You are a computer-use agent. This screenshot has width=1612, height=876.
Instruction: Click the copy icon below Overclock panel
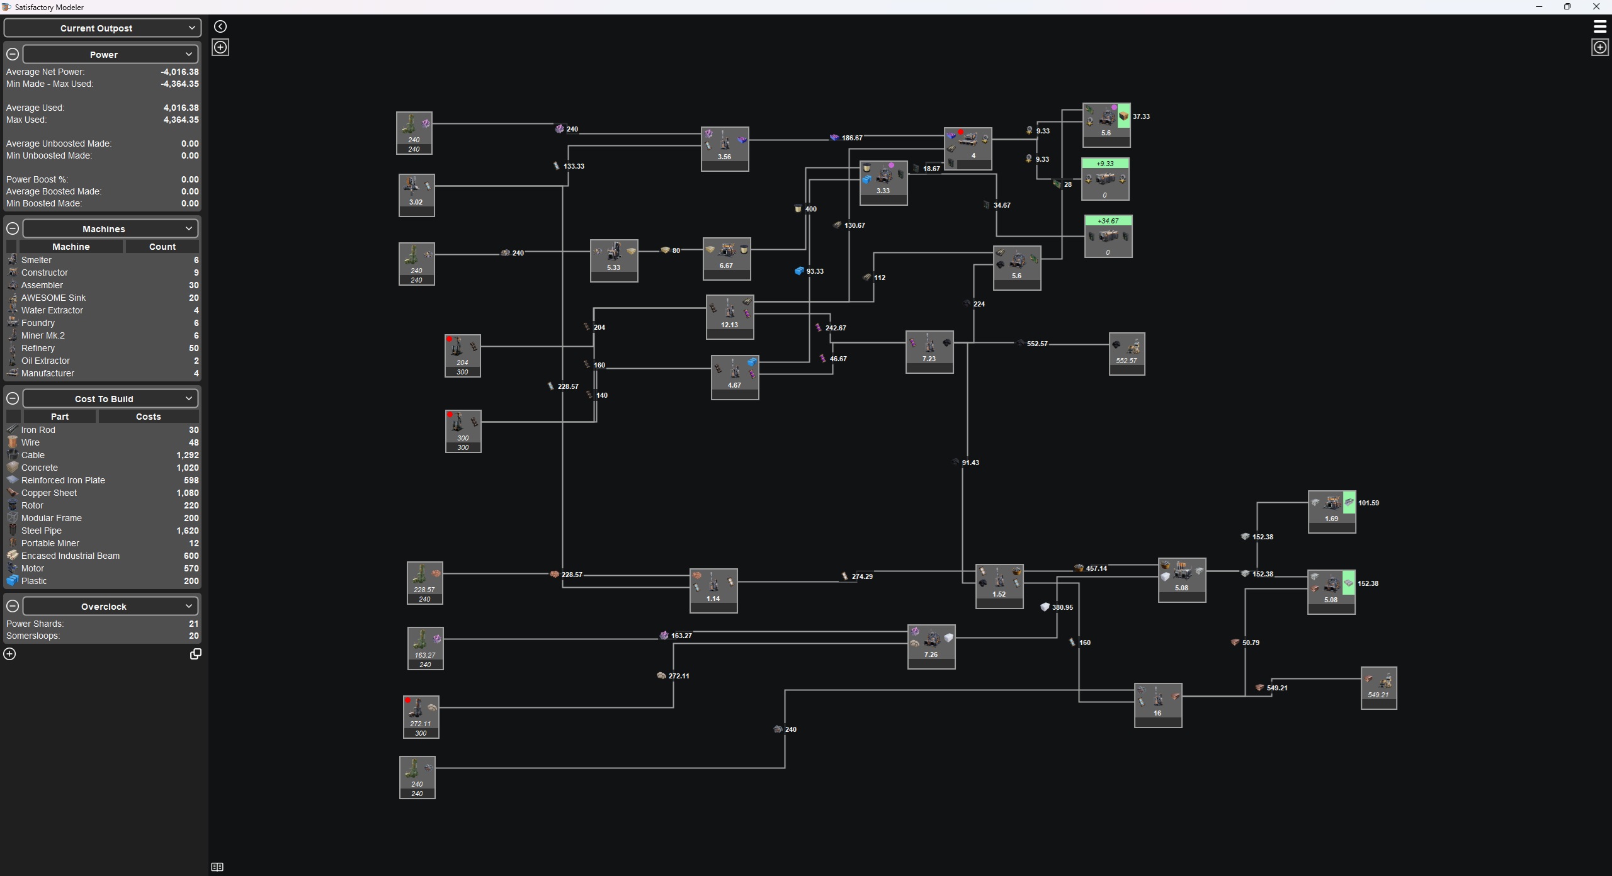tap(196, 654)
